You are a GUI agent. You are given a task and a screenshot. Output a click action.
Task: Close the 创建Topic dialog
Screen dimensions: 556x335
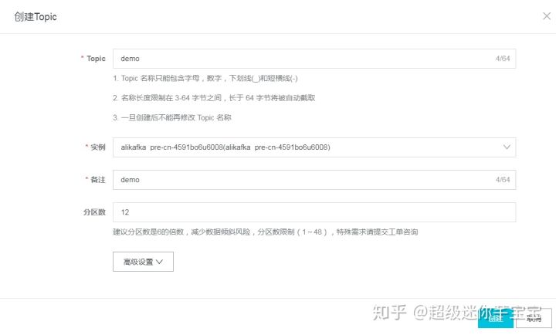[x=547, y=16]
